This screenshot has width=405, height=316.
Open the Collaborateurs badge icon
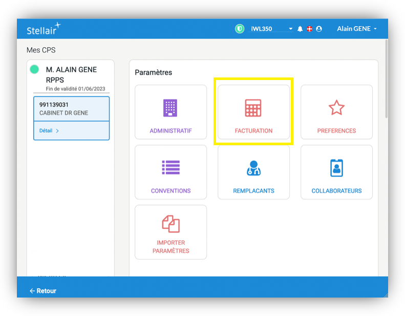(x=336, y=168)
